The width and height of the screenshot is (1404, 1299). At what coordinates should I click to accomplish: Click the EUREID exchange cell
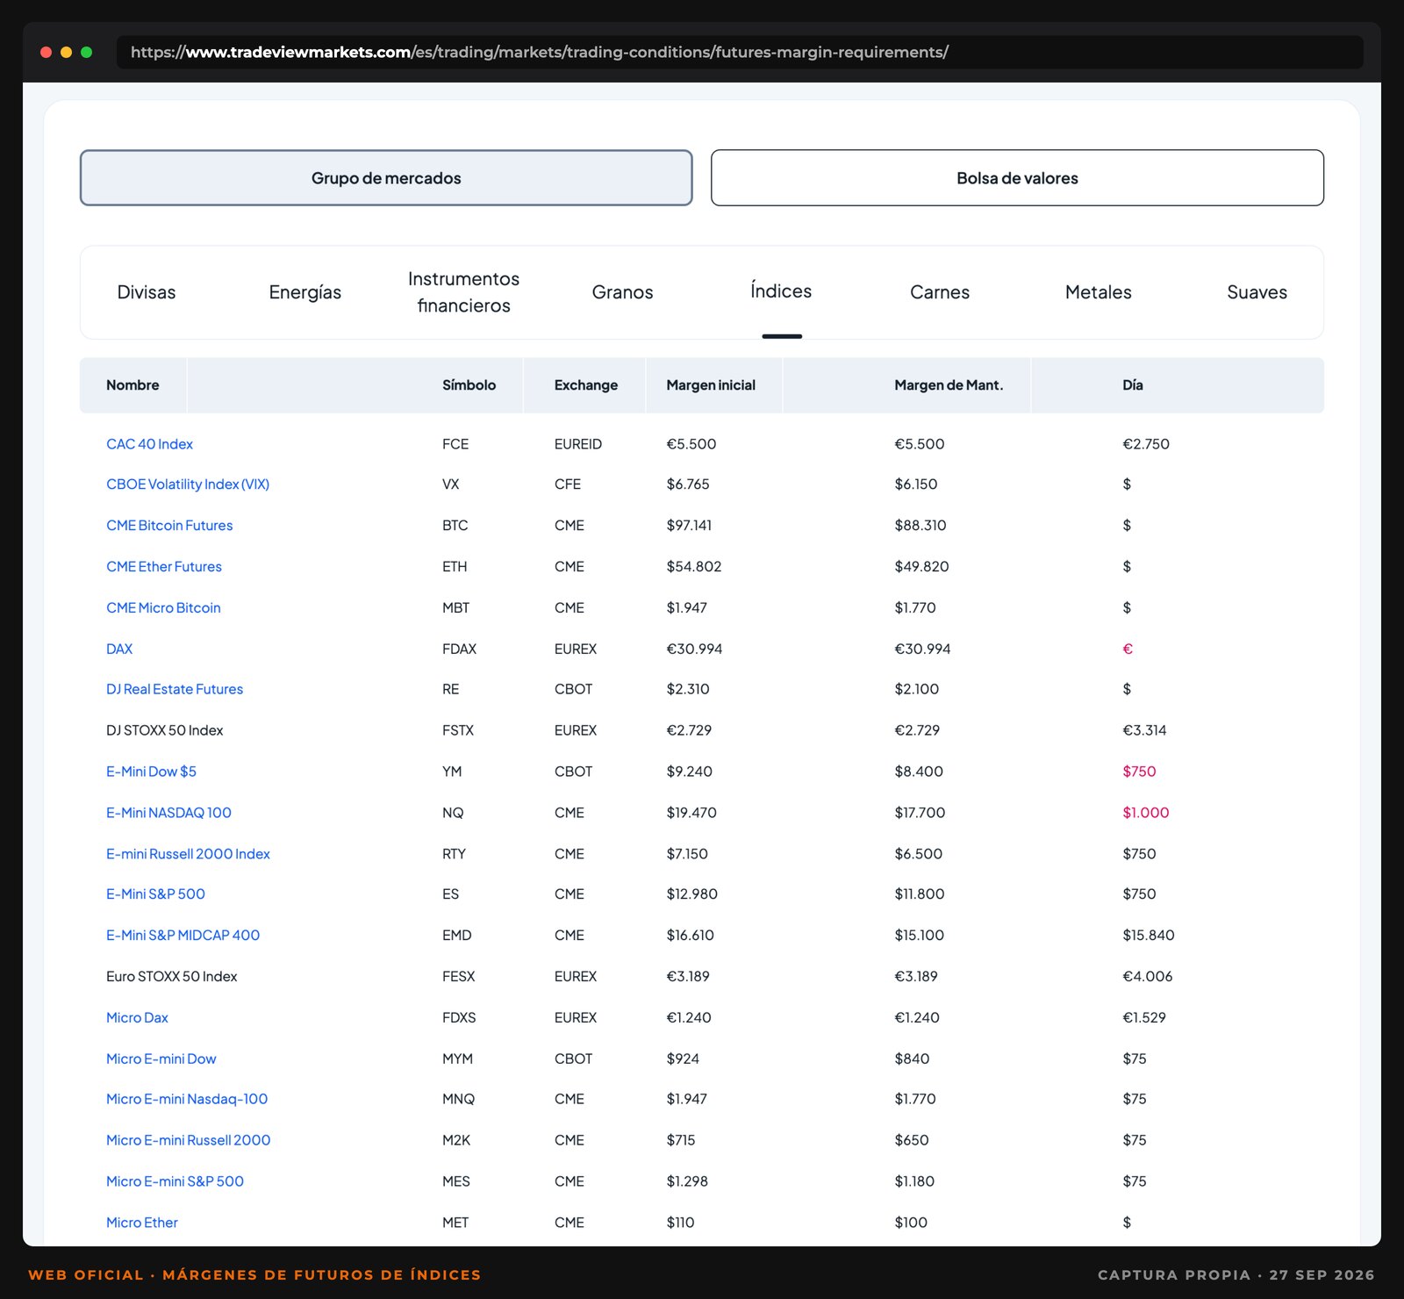(578, 444)
